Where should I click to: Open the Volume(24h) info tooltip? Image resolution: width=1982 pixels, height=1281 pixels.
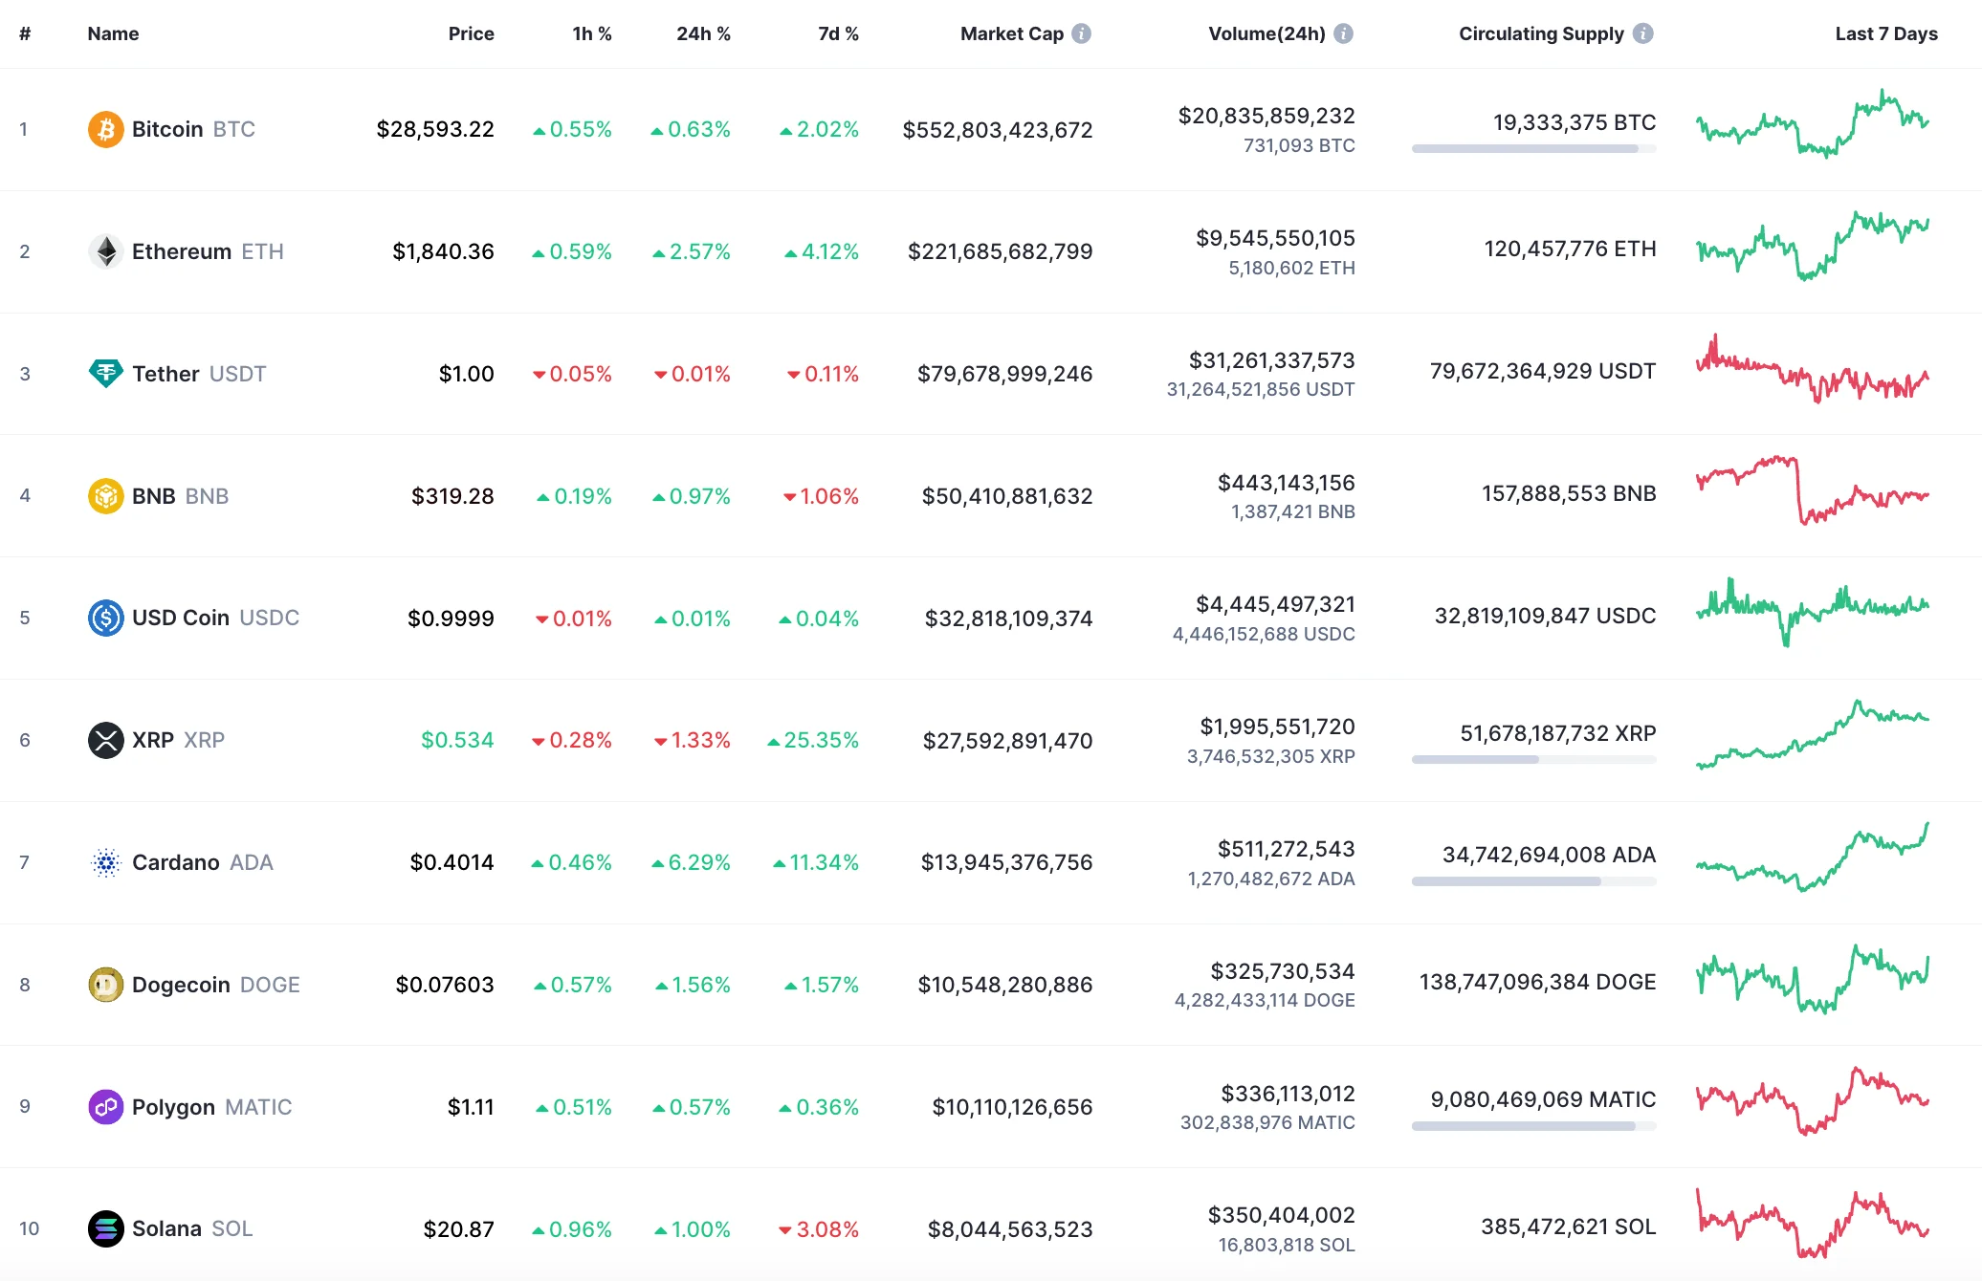[1345, 33]
